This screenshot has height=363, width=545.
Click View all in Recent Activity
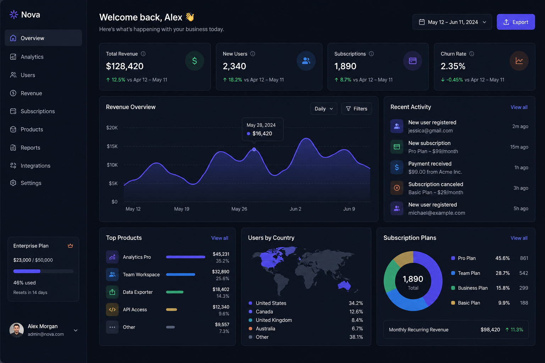pos(519,107)
